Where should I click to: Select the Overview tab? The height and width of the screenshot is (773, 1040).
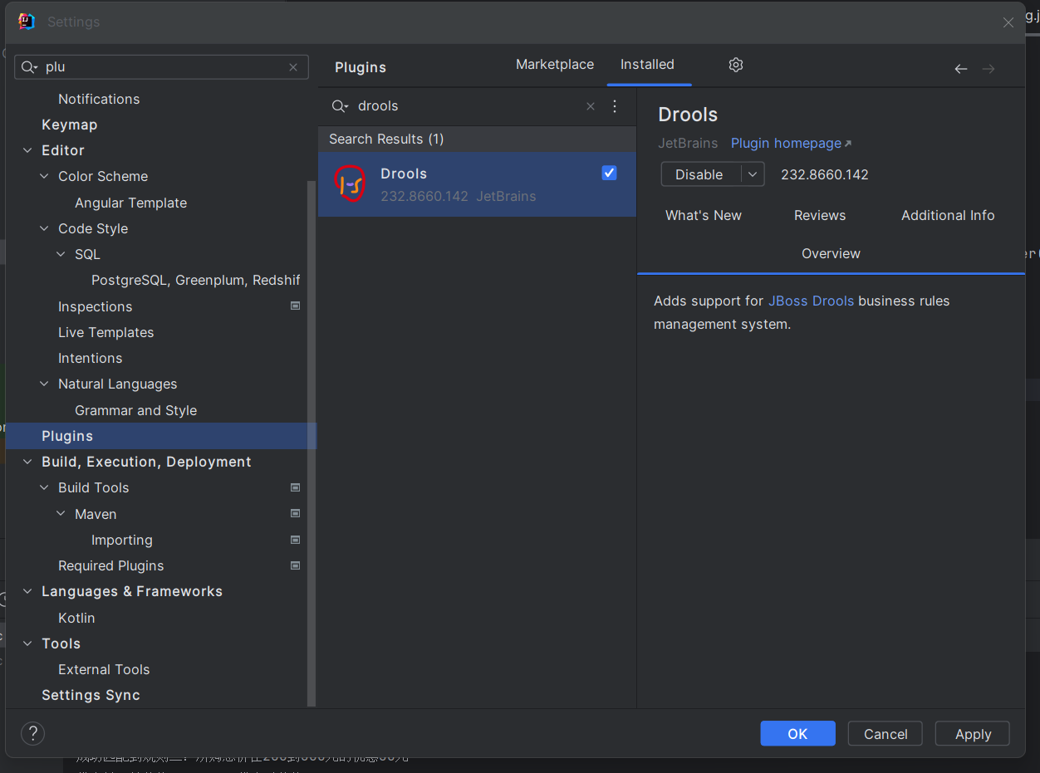point(831,254)
